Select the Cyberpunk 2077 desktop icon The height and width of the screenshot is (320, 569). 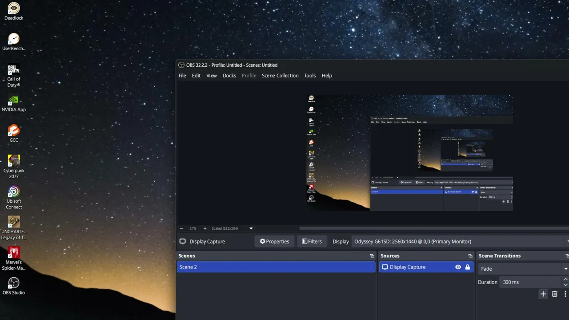(x=14, y=167)
